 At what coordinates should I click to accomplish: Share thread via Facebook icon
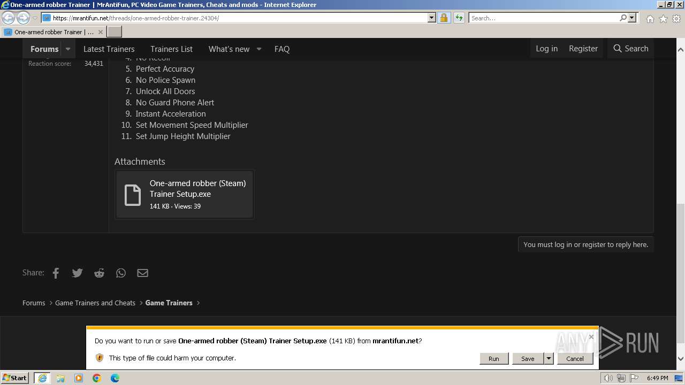[56, 273]
